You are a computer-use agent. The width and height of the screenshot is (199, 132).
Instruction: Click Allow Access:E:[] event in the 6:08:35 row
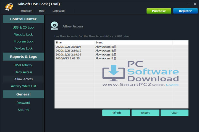pyautogui.click(x=106, y=59)
